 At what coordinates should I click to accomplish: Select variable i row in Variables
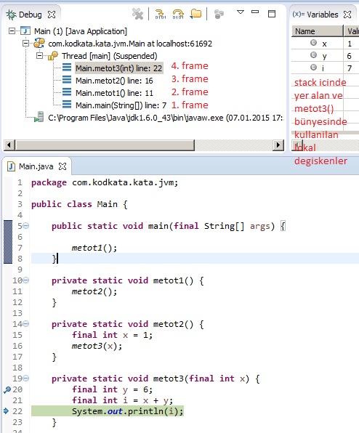pyautogui.click(x=326, y=68)
